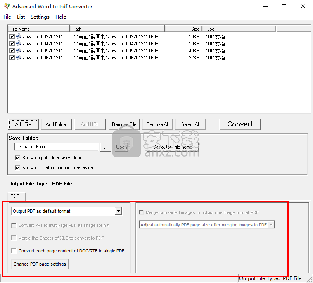Select the PDF tab
The width and height of the screenshot is (313, 283).
pyautogui.click(x=17, y=196)
